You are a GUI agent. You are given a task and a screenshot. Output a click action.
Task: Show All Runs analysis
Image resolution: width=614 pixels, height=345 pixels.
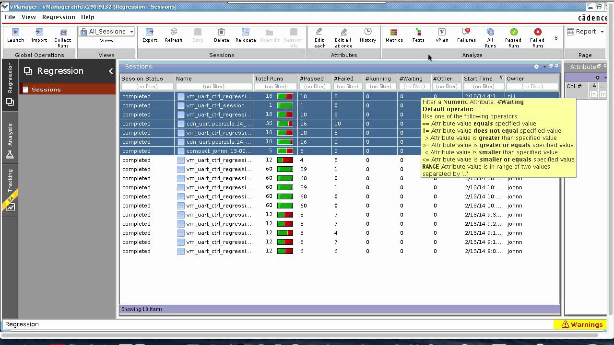click(490, 38)
